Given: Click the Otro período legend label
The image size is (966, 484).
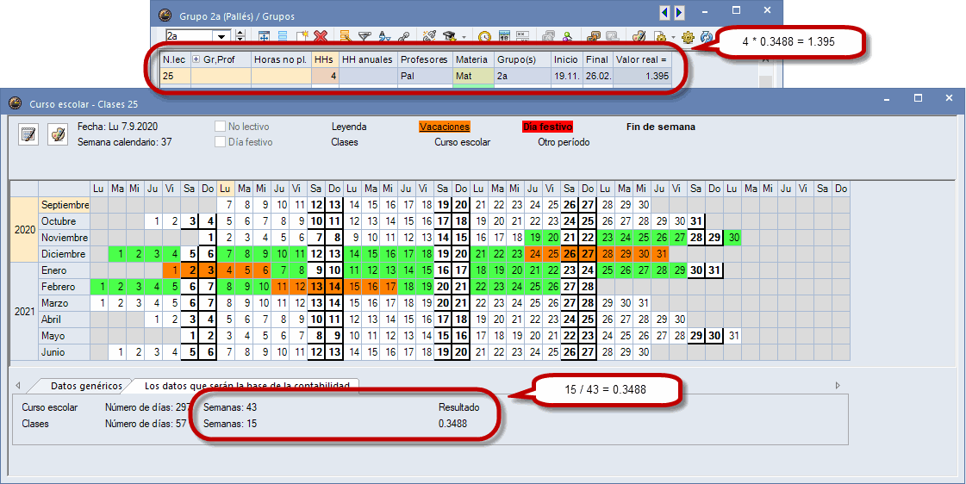Looking at the screenshot, I should pos(564,141).
